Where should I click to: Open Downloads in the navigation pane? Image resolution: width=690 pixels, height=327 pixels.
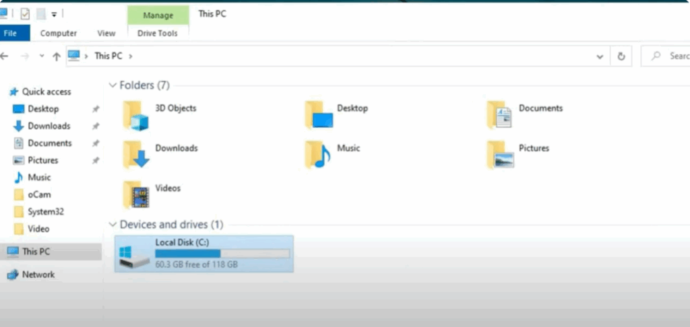pyautogui.click(x=49, y=126)
